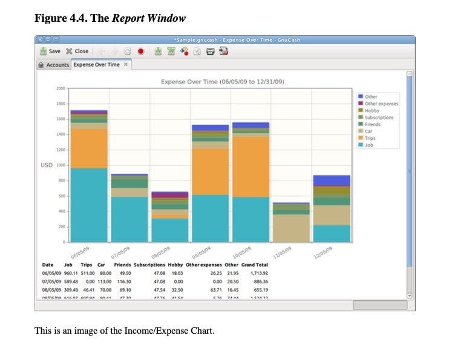Click the Print report icon

[210, 51]
